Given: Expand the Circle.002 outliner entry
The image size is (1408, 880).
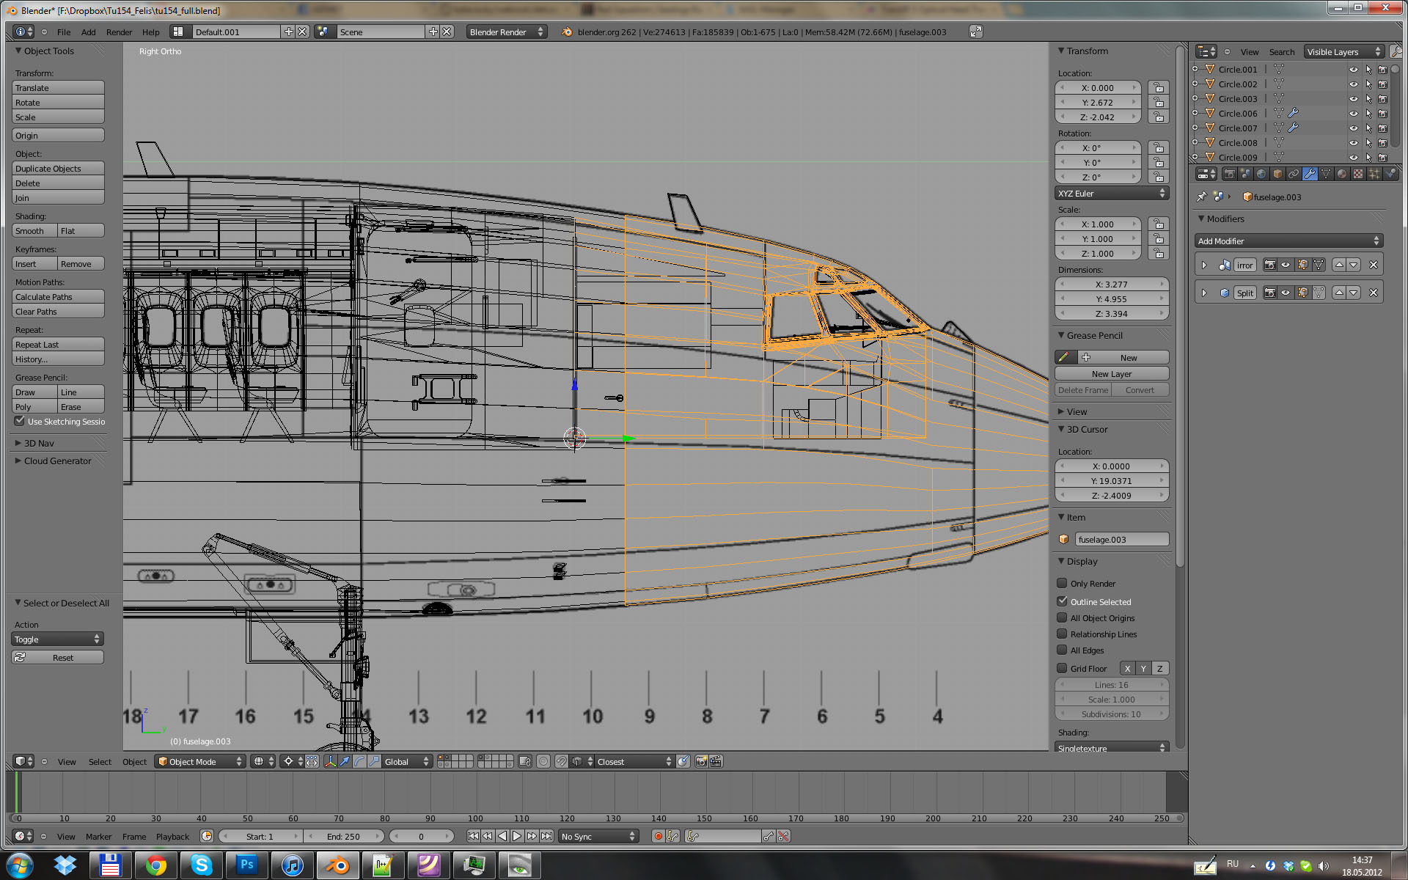Looking at the screenshot, I should [x=1195, y=84].
